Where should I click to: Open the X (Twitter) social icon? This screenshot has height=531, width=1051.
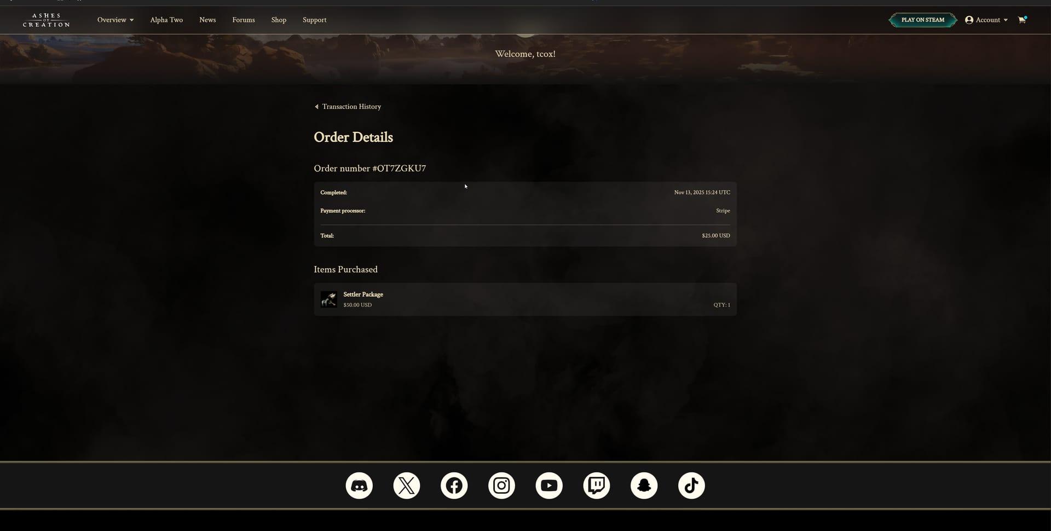(x=407, y=486)
